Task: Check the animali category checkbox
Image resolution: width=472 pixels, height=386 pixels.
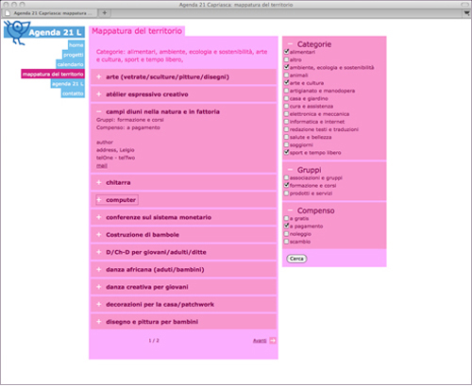Action: point(286,75)
